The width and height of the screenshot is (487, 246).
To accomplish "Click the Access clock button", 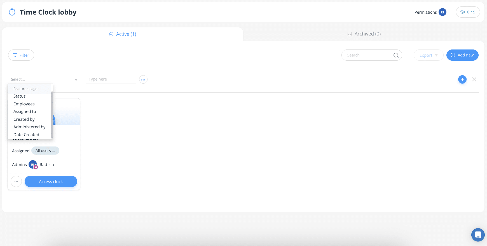I will 51,181.
